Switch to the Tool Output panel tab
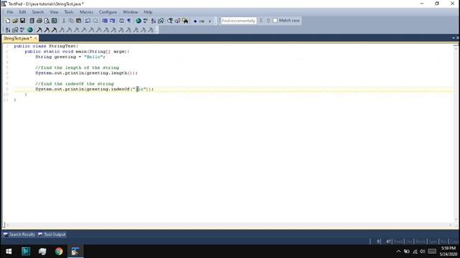460x258 pixels. coord(52,234)
